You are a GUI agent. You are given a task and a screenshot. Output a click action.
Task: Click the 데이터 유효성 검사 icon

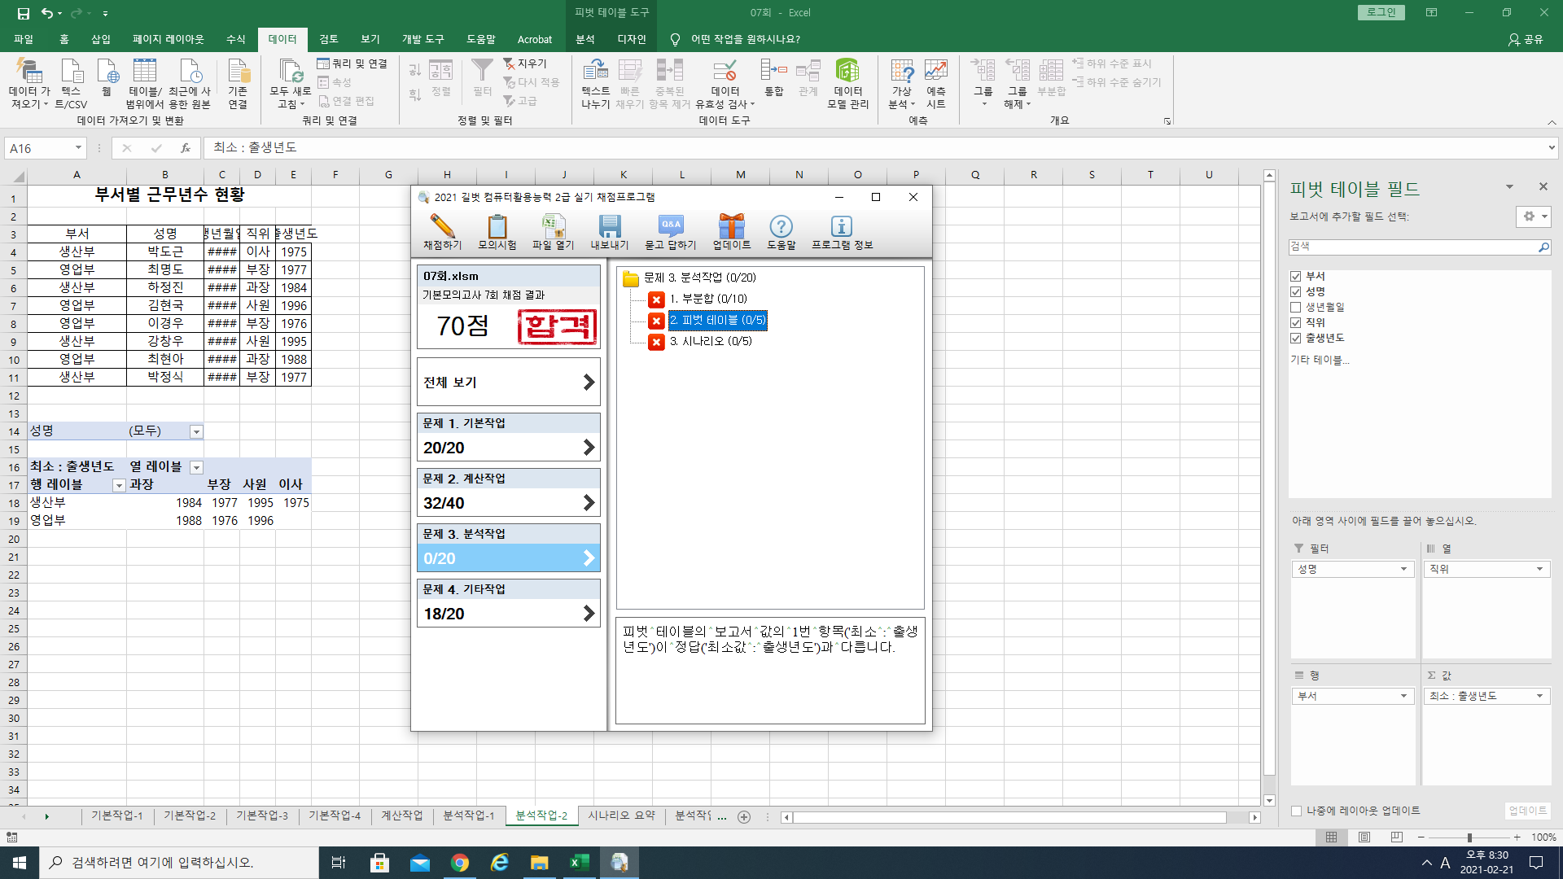pos(725,83)
